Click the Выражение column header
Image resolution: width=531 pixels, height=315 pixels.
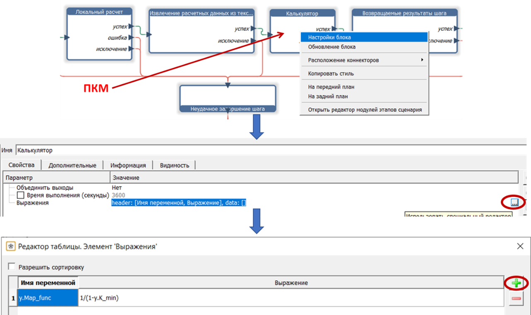(291, 283)
